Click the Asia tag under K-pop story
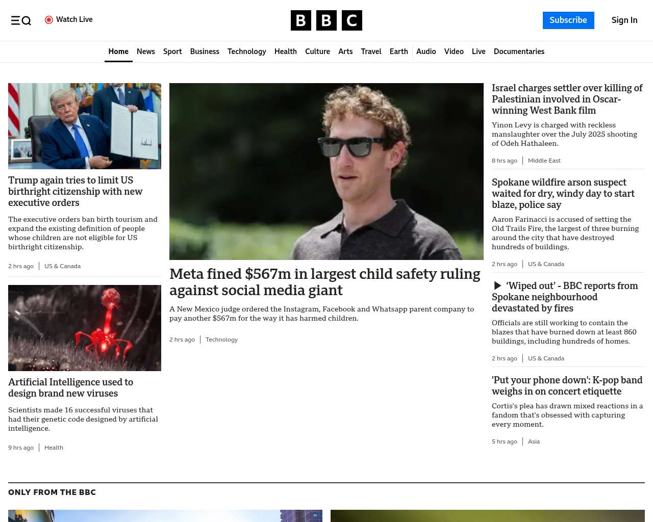653x522 pixels. [x=534, y=441]
